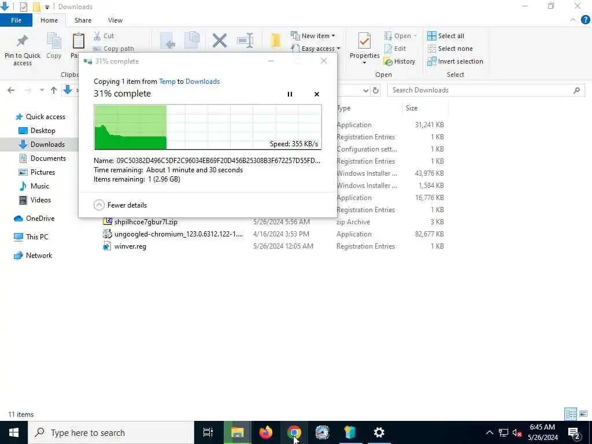This screenshot has width=592, height=444.
Task: Open the ribbon Open dropdown
Action: coord(401,36)
